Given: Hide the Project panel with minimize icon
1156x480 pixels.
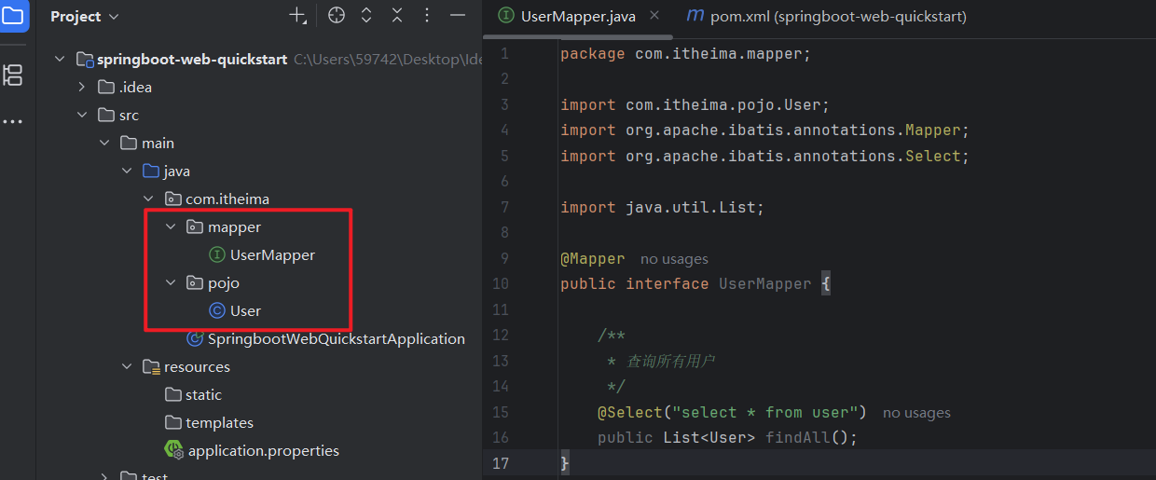Looking at the screenshot, I should coord(458,16).
